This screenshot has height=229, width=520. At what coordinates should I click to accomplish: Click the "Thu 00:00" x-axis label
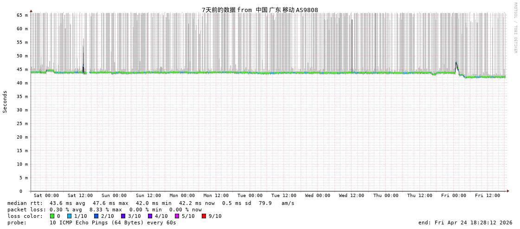[385, 196]
